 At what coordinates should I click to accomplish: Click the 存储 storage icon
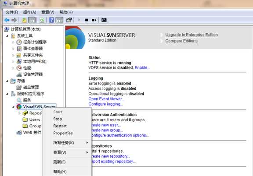13,81
